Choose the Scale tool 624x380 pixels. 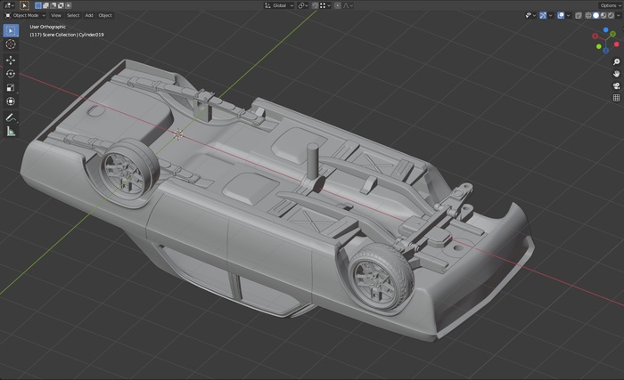[11, 87]
